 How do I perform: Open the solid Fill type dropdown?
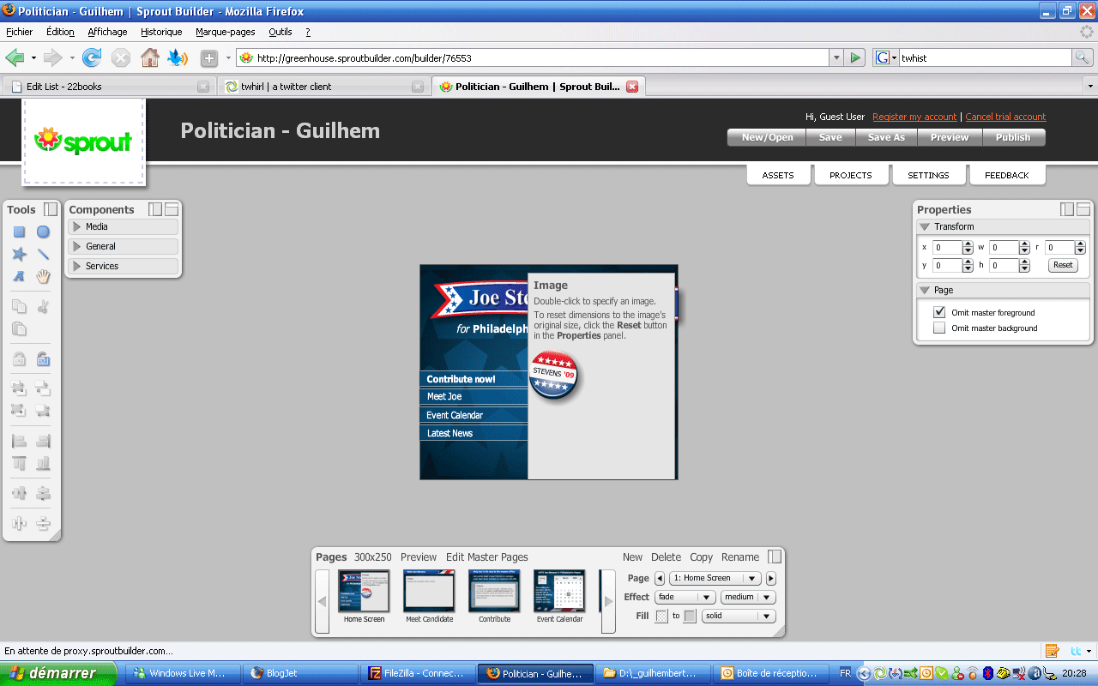[738, 616]
